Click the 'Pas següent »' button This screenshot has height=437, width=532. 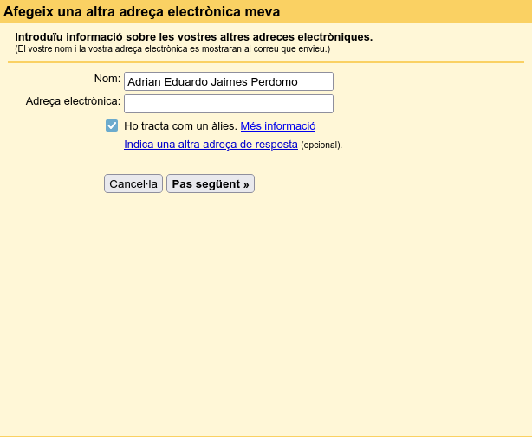pyautogui.click(x=211, y=184)
